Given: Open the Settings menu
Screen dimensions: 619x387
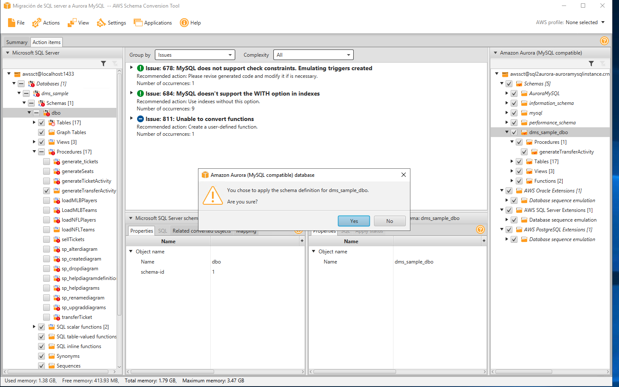Looking at the screenshot, I should 112,23.
